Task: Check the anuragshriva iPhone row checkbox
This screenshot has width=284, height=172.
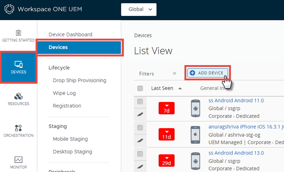Action: point(140,128)
